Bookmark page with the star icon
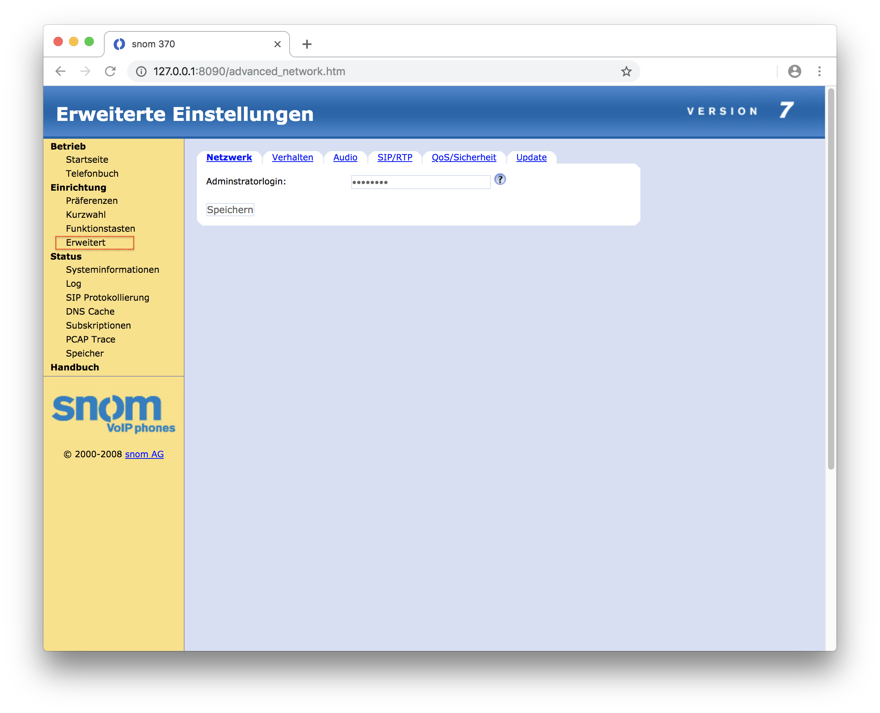 [626, 71]
